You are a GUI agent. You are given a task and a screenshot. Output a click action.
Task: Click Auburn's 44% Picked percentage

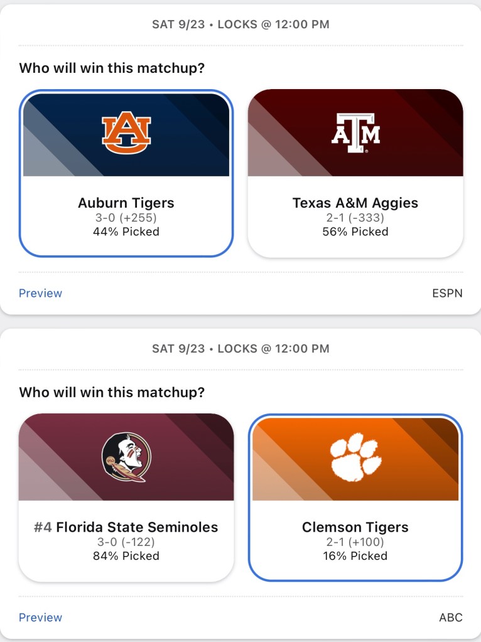pos(126,232)
